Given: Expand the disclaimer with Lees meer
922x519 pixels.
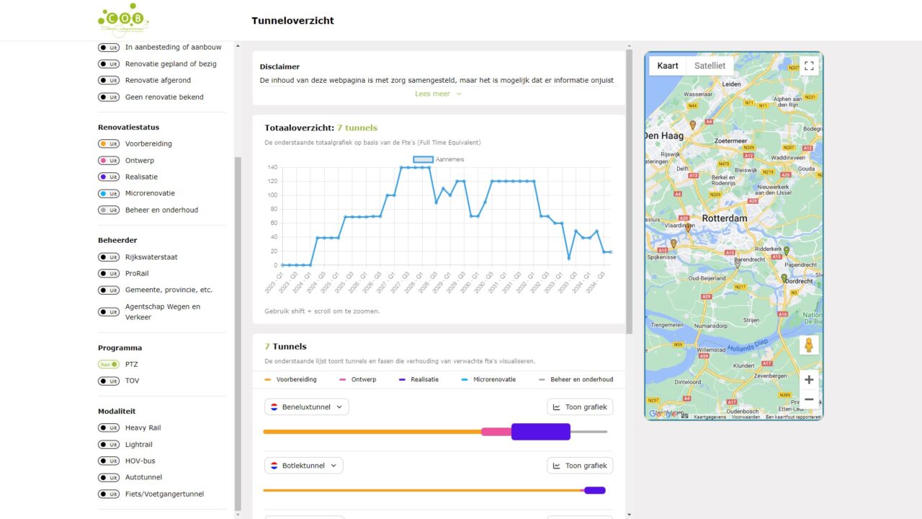Looking at the screenshot, I should [x=438, y=94].
